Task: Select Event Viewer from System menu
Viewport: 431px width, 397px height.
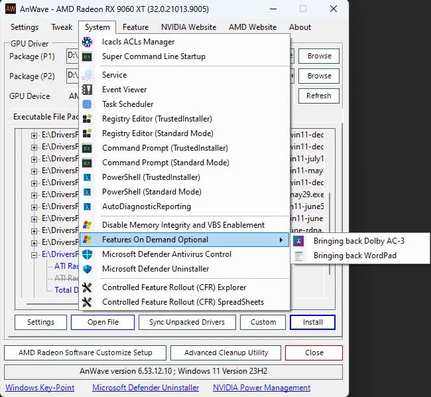Action: coord(184,90)
